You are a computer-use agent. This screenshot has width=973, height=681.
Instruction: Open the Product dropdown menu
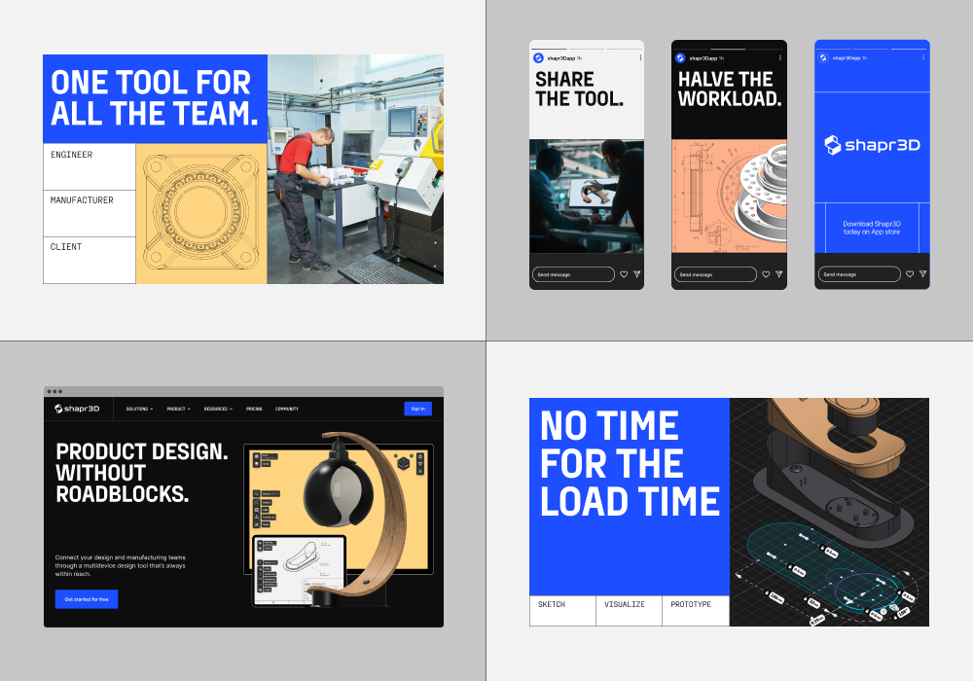pos(178,409)
